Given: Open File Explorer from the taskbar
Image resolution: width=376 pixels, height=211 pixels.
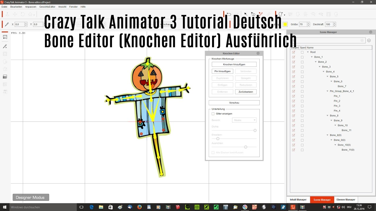Looking at the screenshot, I should coord(101,207).
